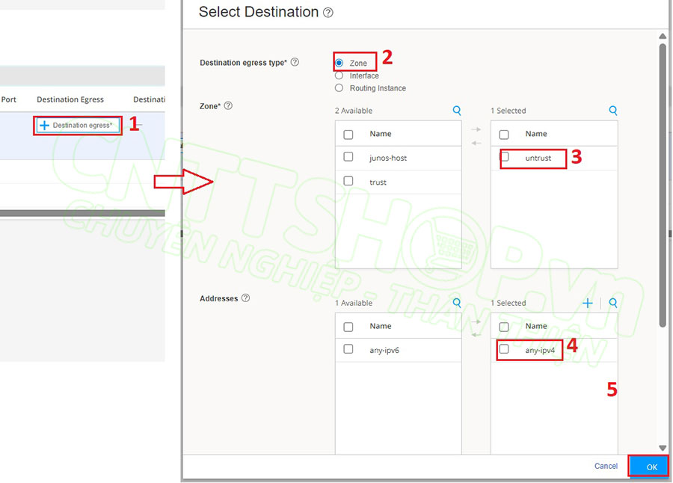Click plus icon to add new address

coord(588,303)
